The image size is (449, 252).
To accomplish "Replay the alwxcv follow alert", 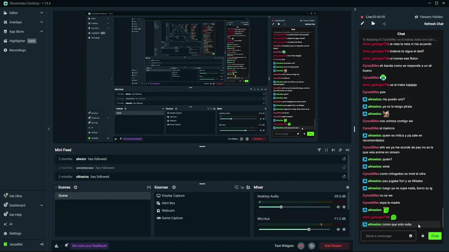I will pyautogui.click(x=344, y=159).
